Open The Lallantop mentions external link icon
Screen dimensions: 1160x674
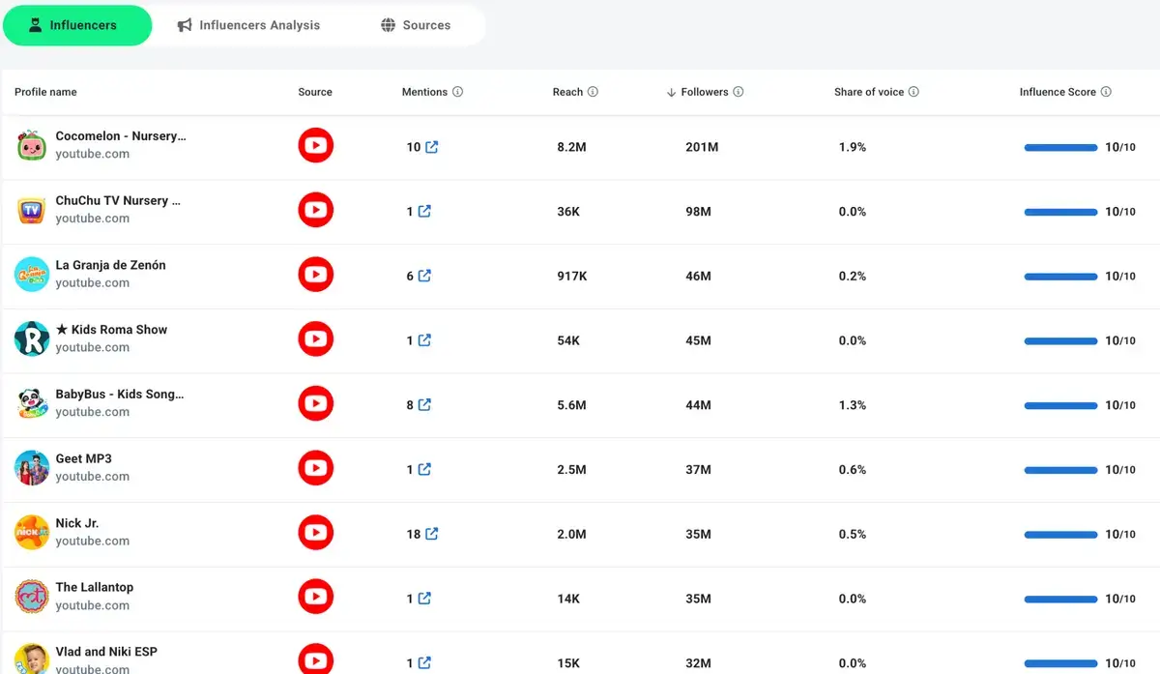click(424, 598)
